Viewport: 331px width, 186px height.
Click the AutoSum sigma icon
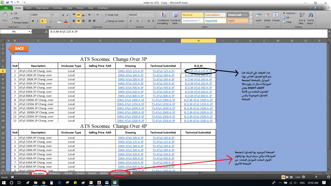pos(284,13)
